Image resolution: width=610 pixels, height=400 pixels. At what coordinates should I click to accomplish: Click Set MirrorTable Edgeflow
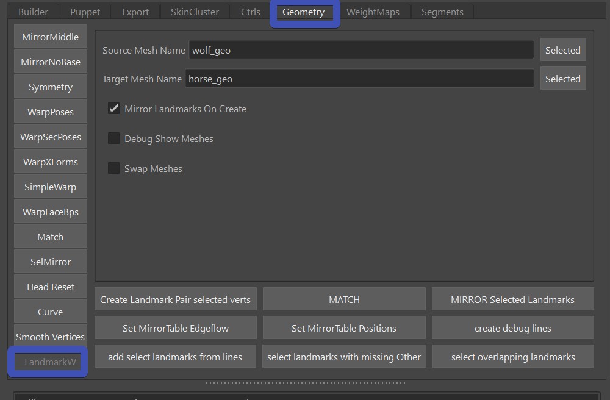coord(176,328)
